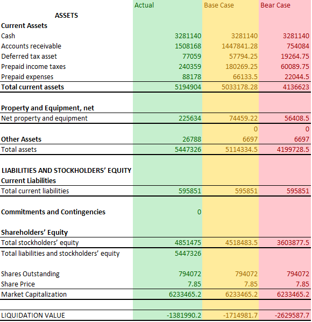Viewport: 312px width, 322px height.
Task: Select Actual total current assets 5194904
Action: (x=167, y=87)
